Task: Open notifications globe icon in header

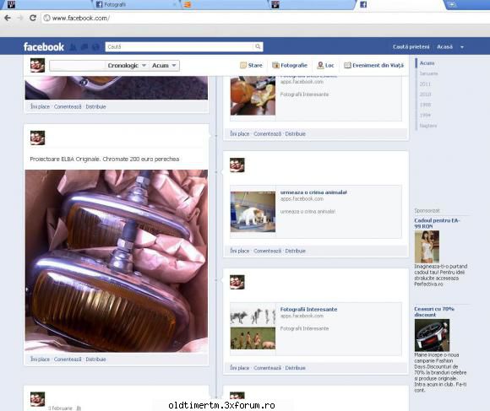Action: (x=95, y=47)
